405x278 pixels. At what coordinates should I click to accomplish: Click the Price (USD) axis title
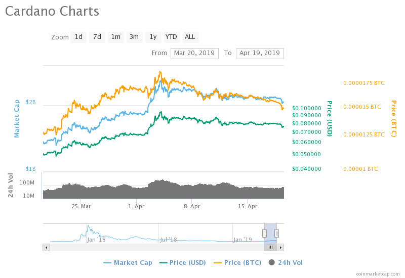330,118
